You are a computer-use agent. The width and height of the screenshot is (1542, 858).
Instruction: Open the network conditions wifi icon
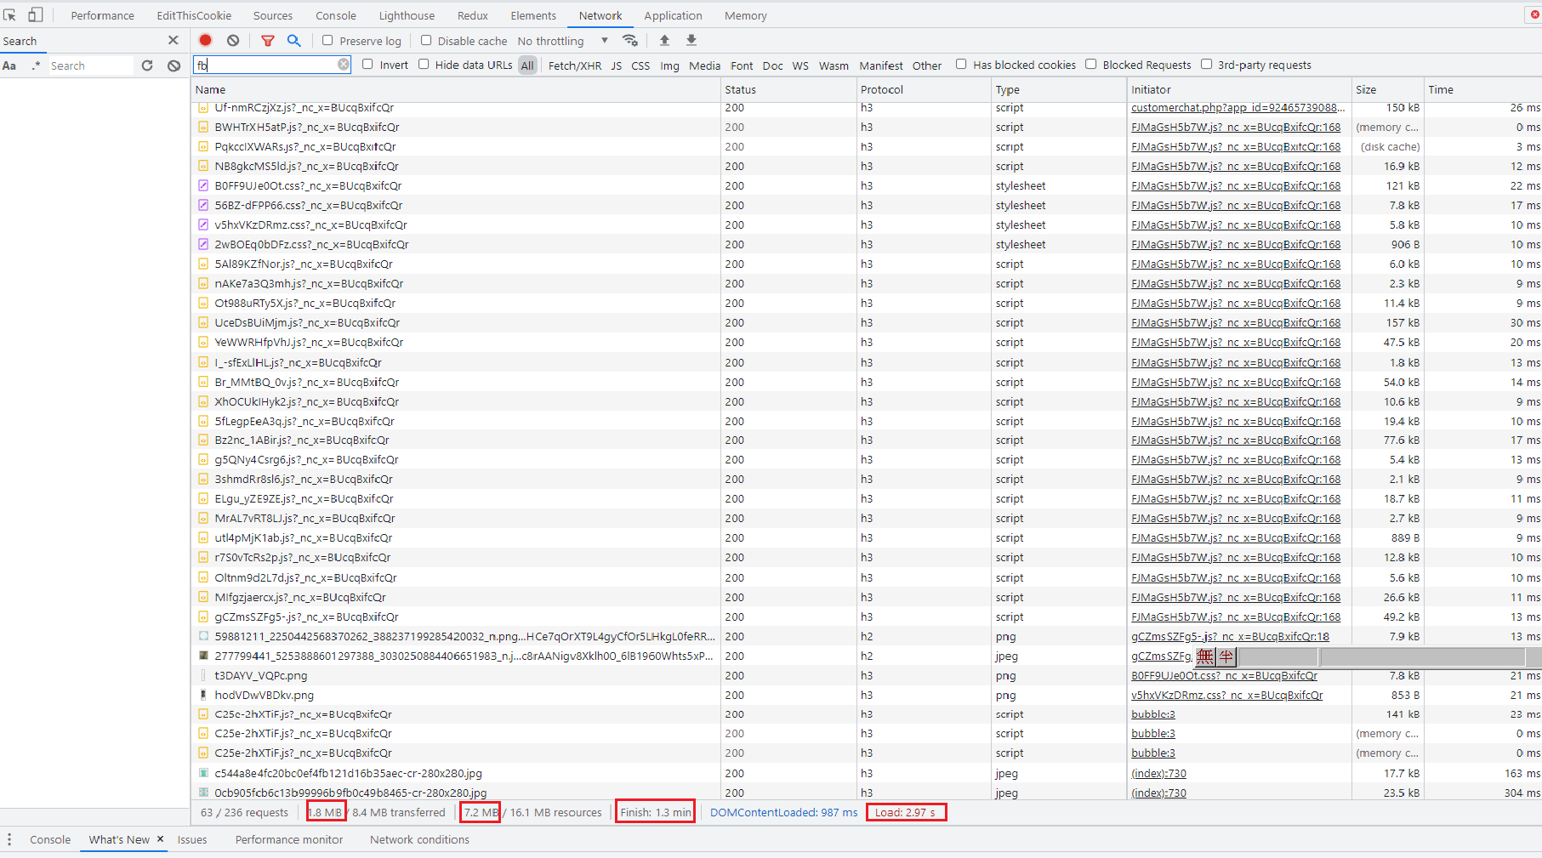pos(630,40)
